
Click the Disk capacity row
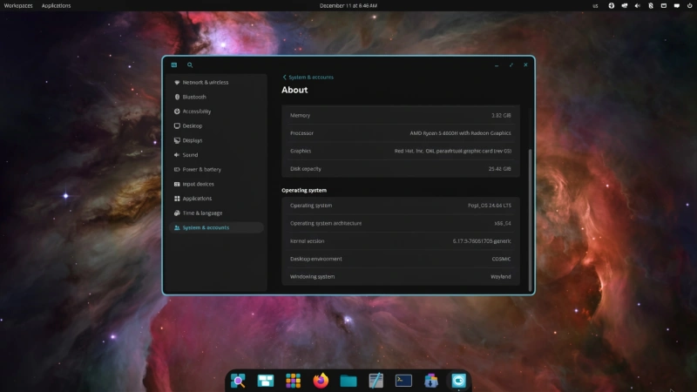click(401, 169)
